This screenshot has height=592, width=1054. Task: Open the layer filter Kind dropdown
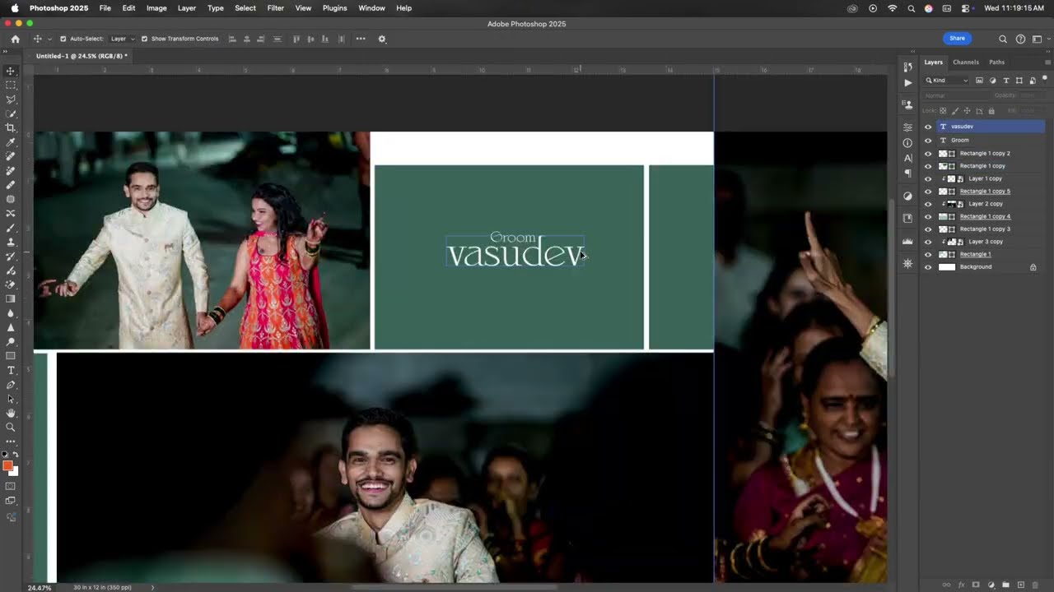tap(947, 81)
